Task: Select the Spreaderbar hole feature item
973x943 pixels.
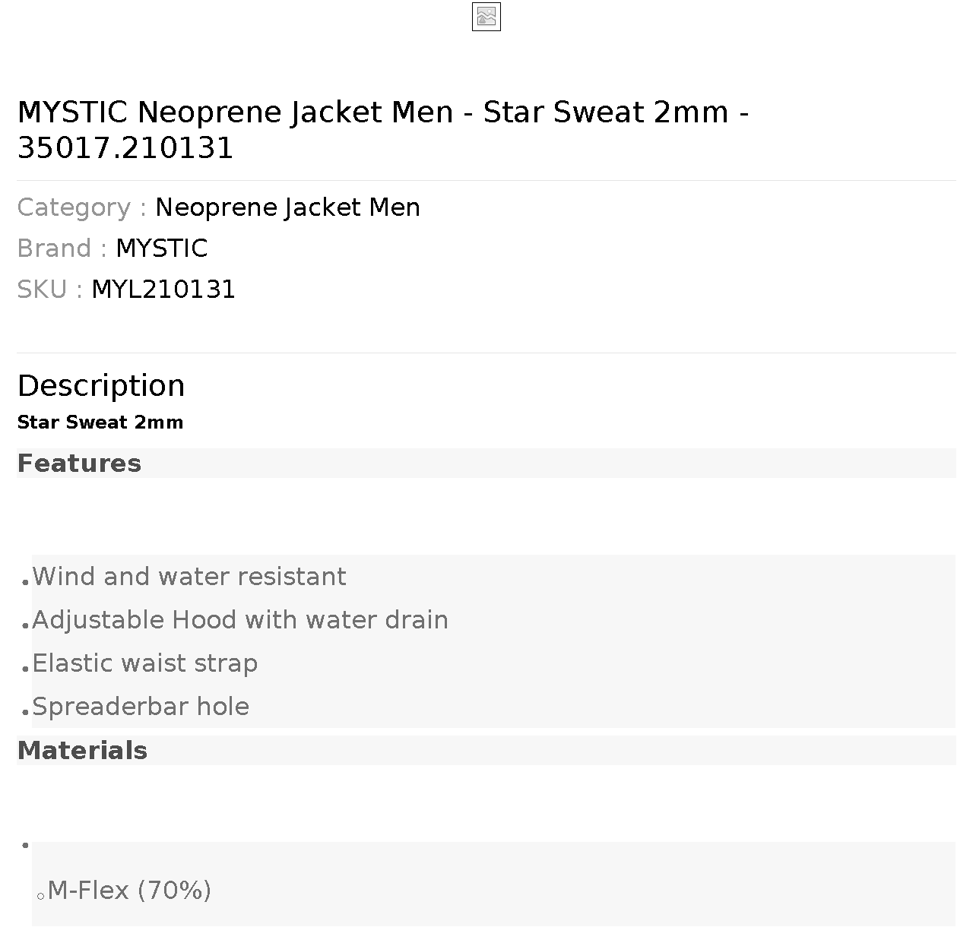Action: [141, 707]
